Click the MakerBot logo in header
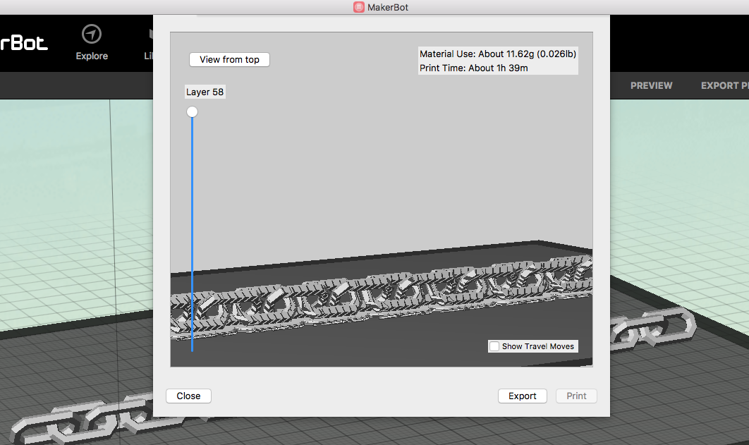The height and width of the screenshot is (445, 749). [24, 43]
